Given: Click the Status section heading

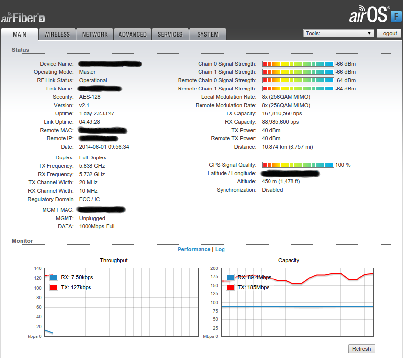Looking at the screenshot, I should pos(21,50).
